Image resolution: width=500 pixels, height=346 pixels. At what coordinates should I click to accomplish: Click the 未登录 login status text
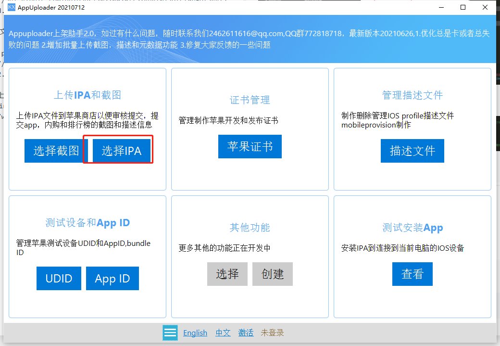[272, 333]
